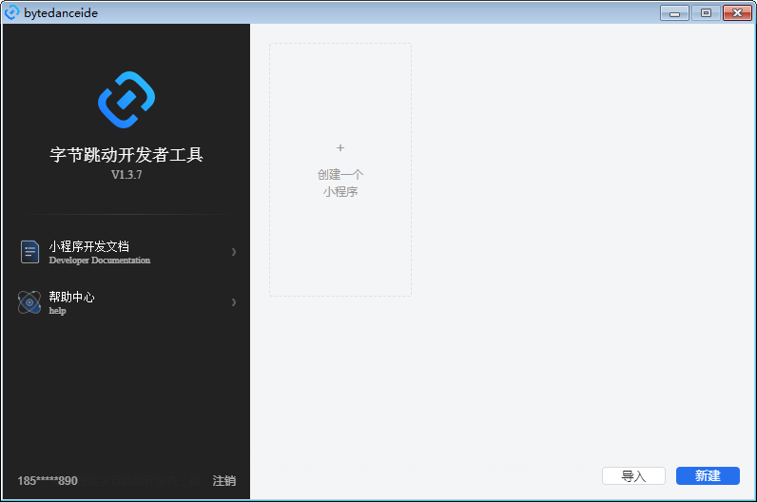Maximize the bytedanceide window
This screenshot has width=757, height=502.
705,13
